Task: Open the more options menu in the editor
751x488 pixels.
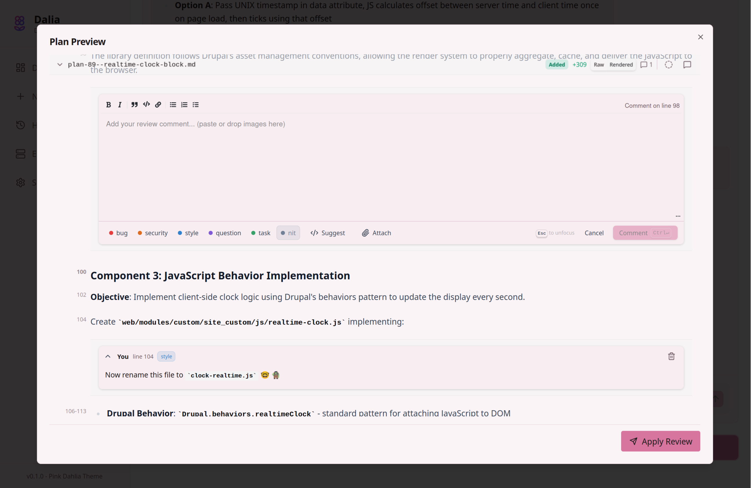Action: [x=678, y=216]
